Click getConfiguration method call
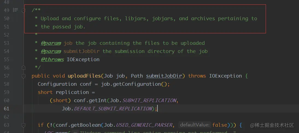 click(x=137, y=84)
